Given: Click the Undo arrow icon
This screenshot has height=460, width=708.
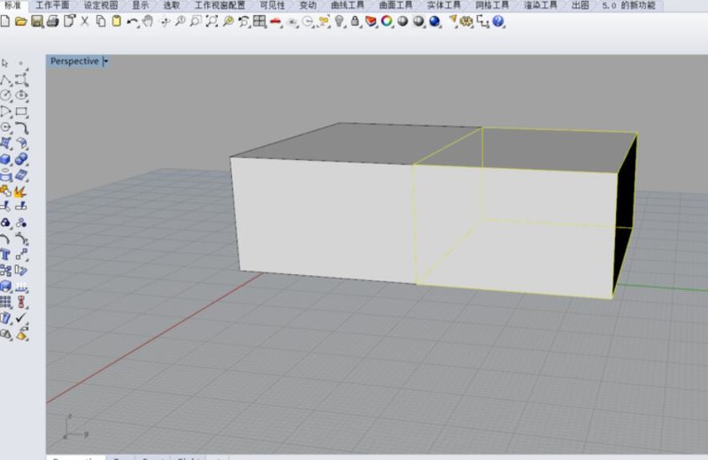Looking at the screenshot, I should (x=132, y=21).
